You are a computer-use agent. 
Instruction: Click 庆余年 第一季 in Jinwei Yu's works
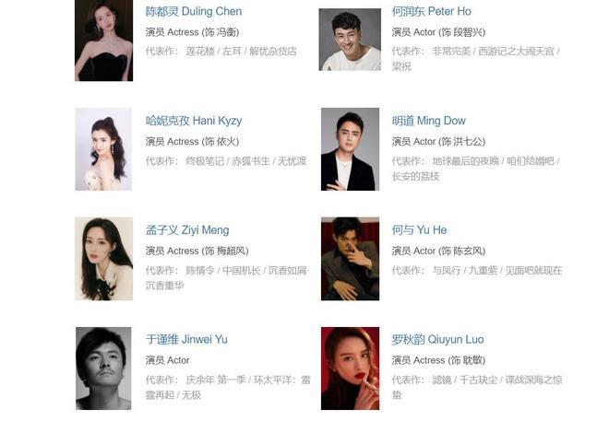(x=216, y=380)
